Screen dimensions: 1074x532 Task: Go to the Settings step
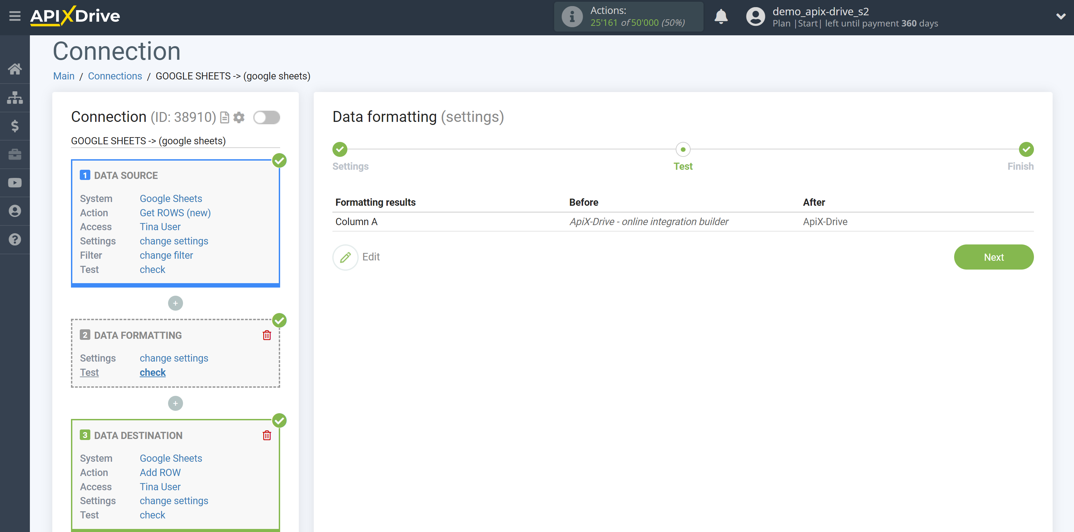340,149
